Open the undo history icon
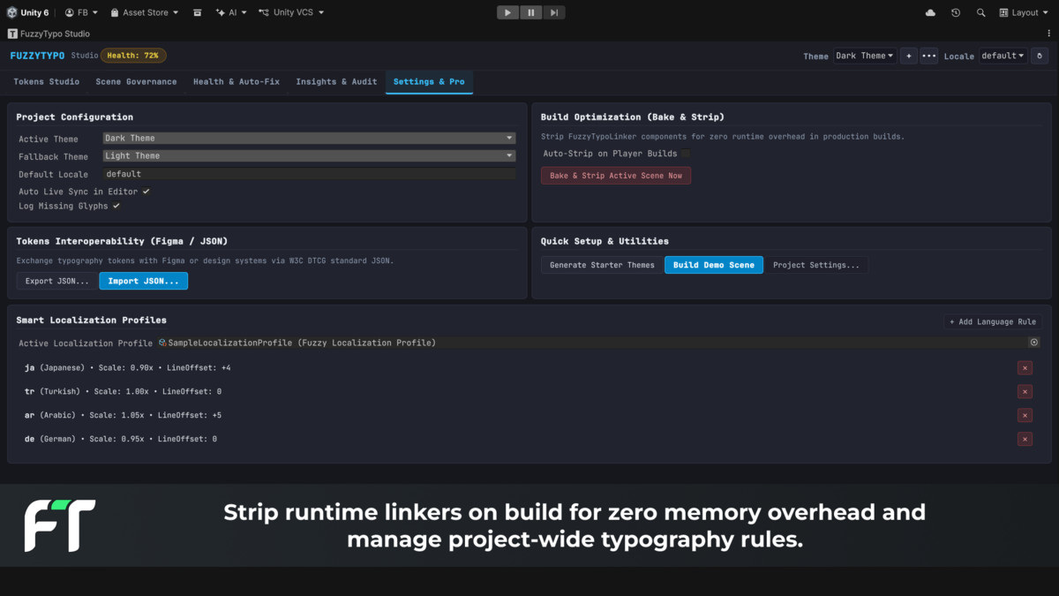The height and width of the screenshot is (596, 1059). pos(956,12)
